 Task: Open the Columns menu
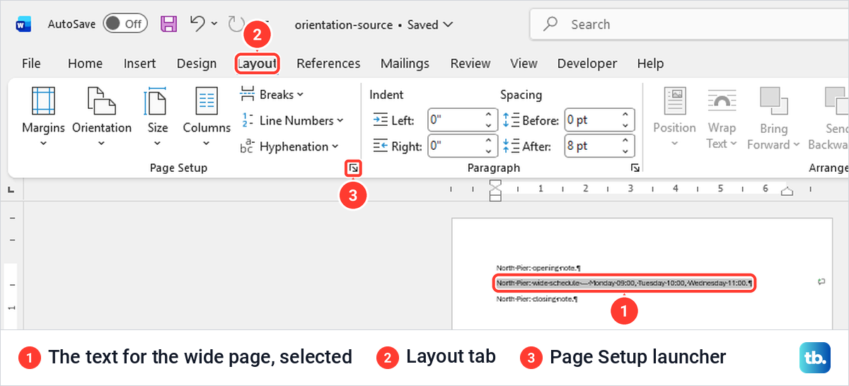(207, 117)
